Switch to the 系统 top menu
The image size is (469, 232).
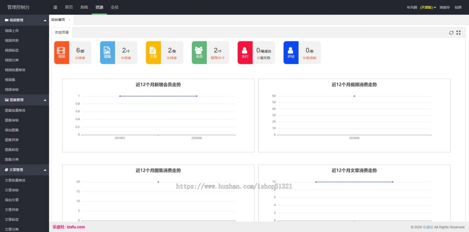84,7
